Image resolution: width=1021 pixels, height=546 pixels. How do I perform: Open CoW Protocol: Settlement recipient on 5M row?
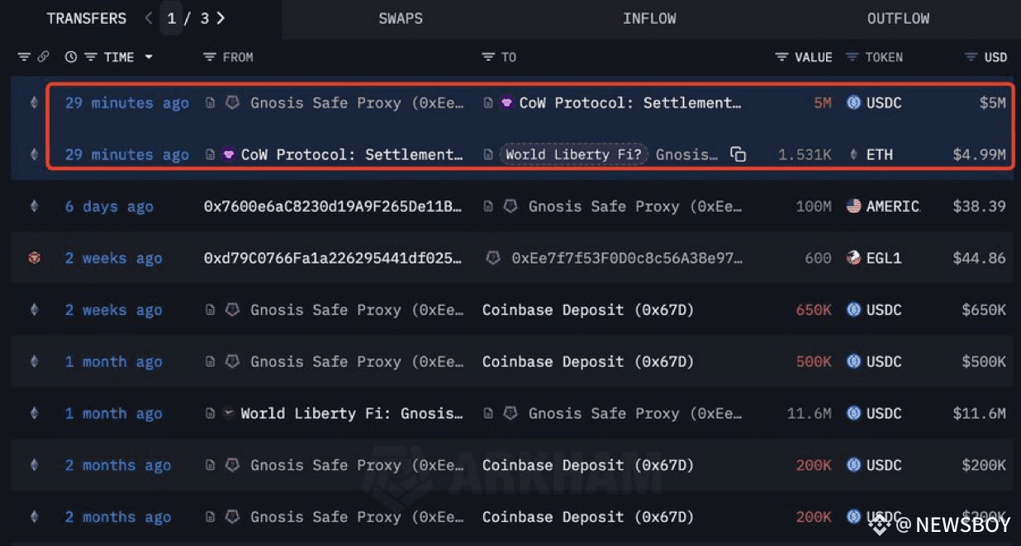click(630, 103)
